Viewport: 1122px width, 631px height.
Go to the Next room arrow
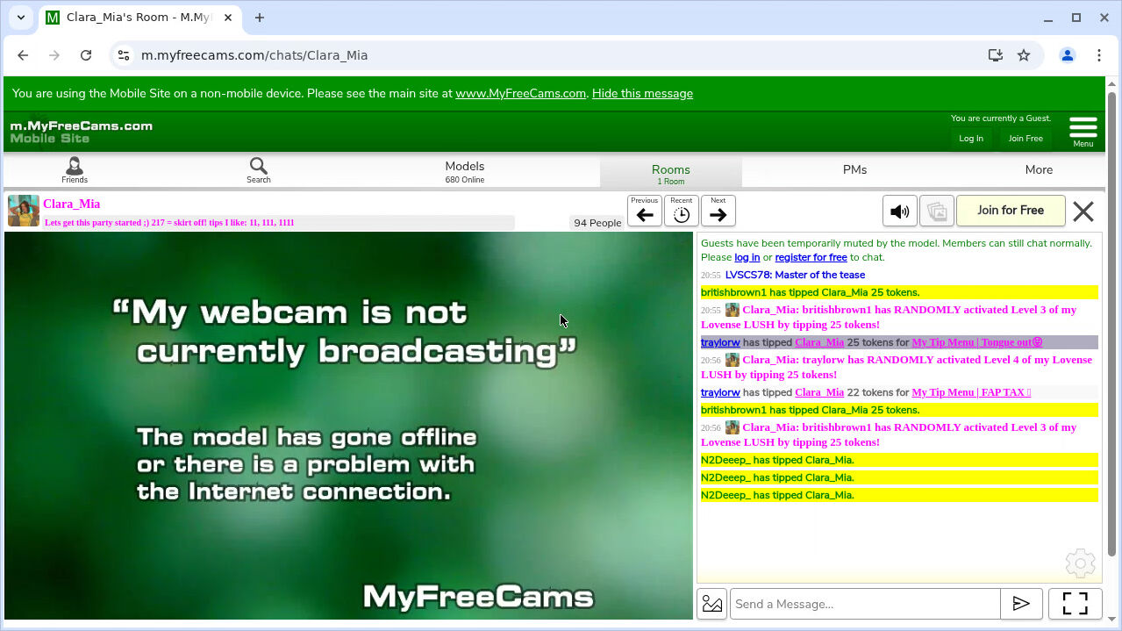pyautogui.click(x=718, y=212)
